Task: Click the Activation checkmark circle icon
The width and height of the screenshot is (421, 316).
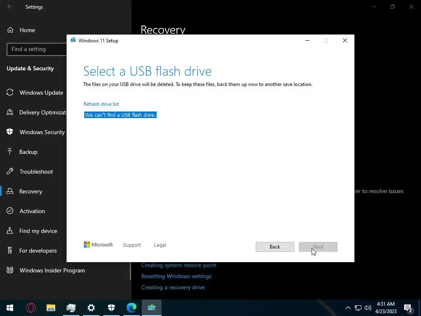Action: 10,211
